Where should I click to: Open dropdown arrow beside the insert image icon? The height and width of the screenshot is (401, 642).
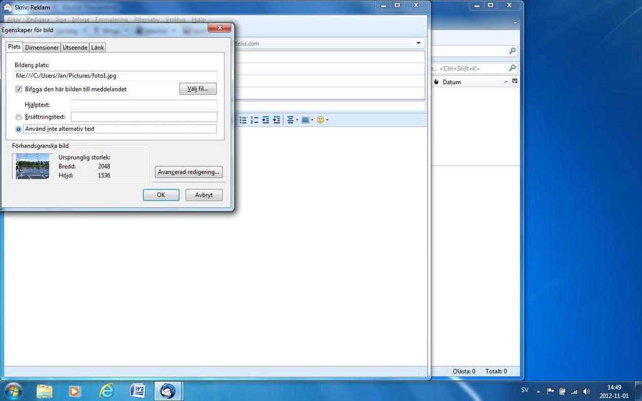(x=312, y=120)
